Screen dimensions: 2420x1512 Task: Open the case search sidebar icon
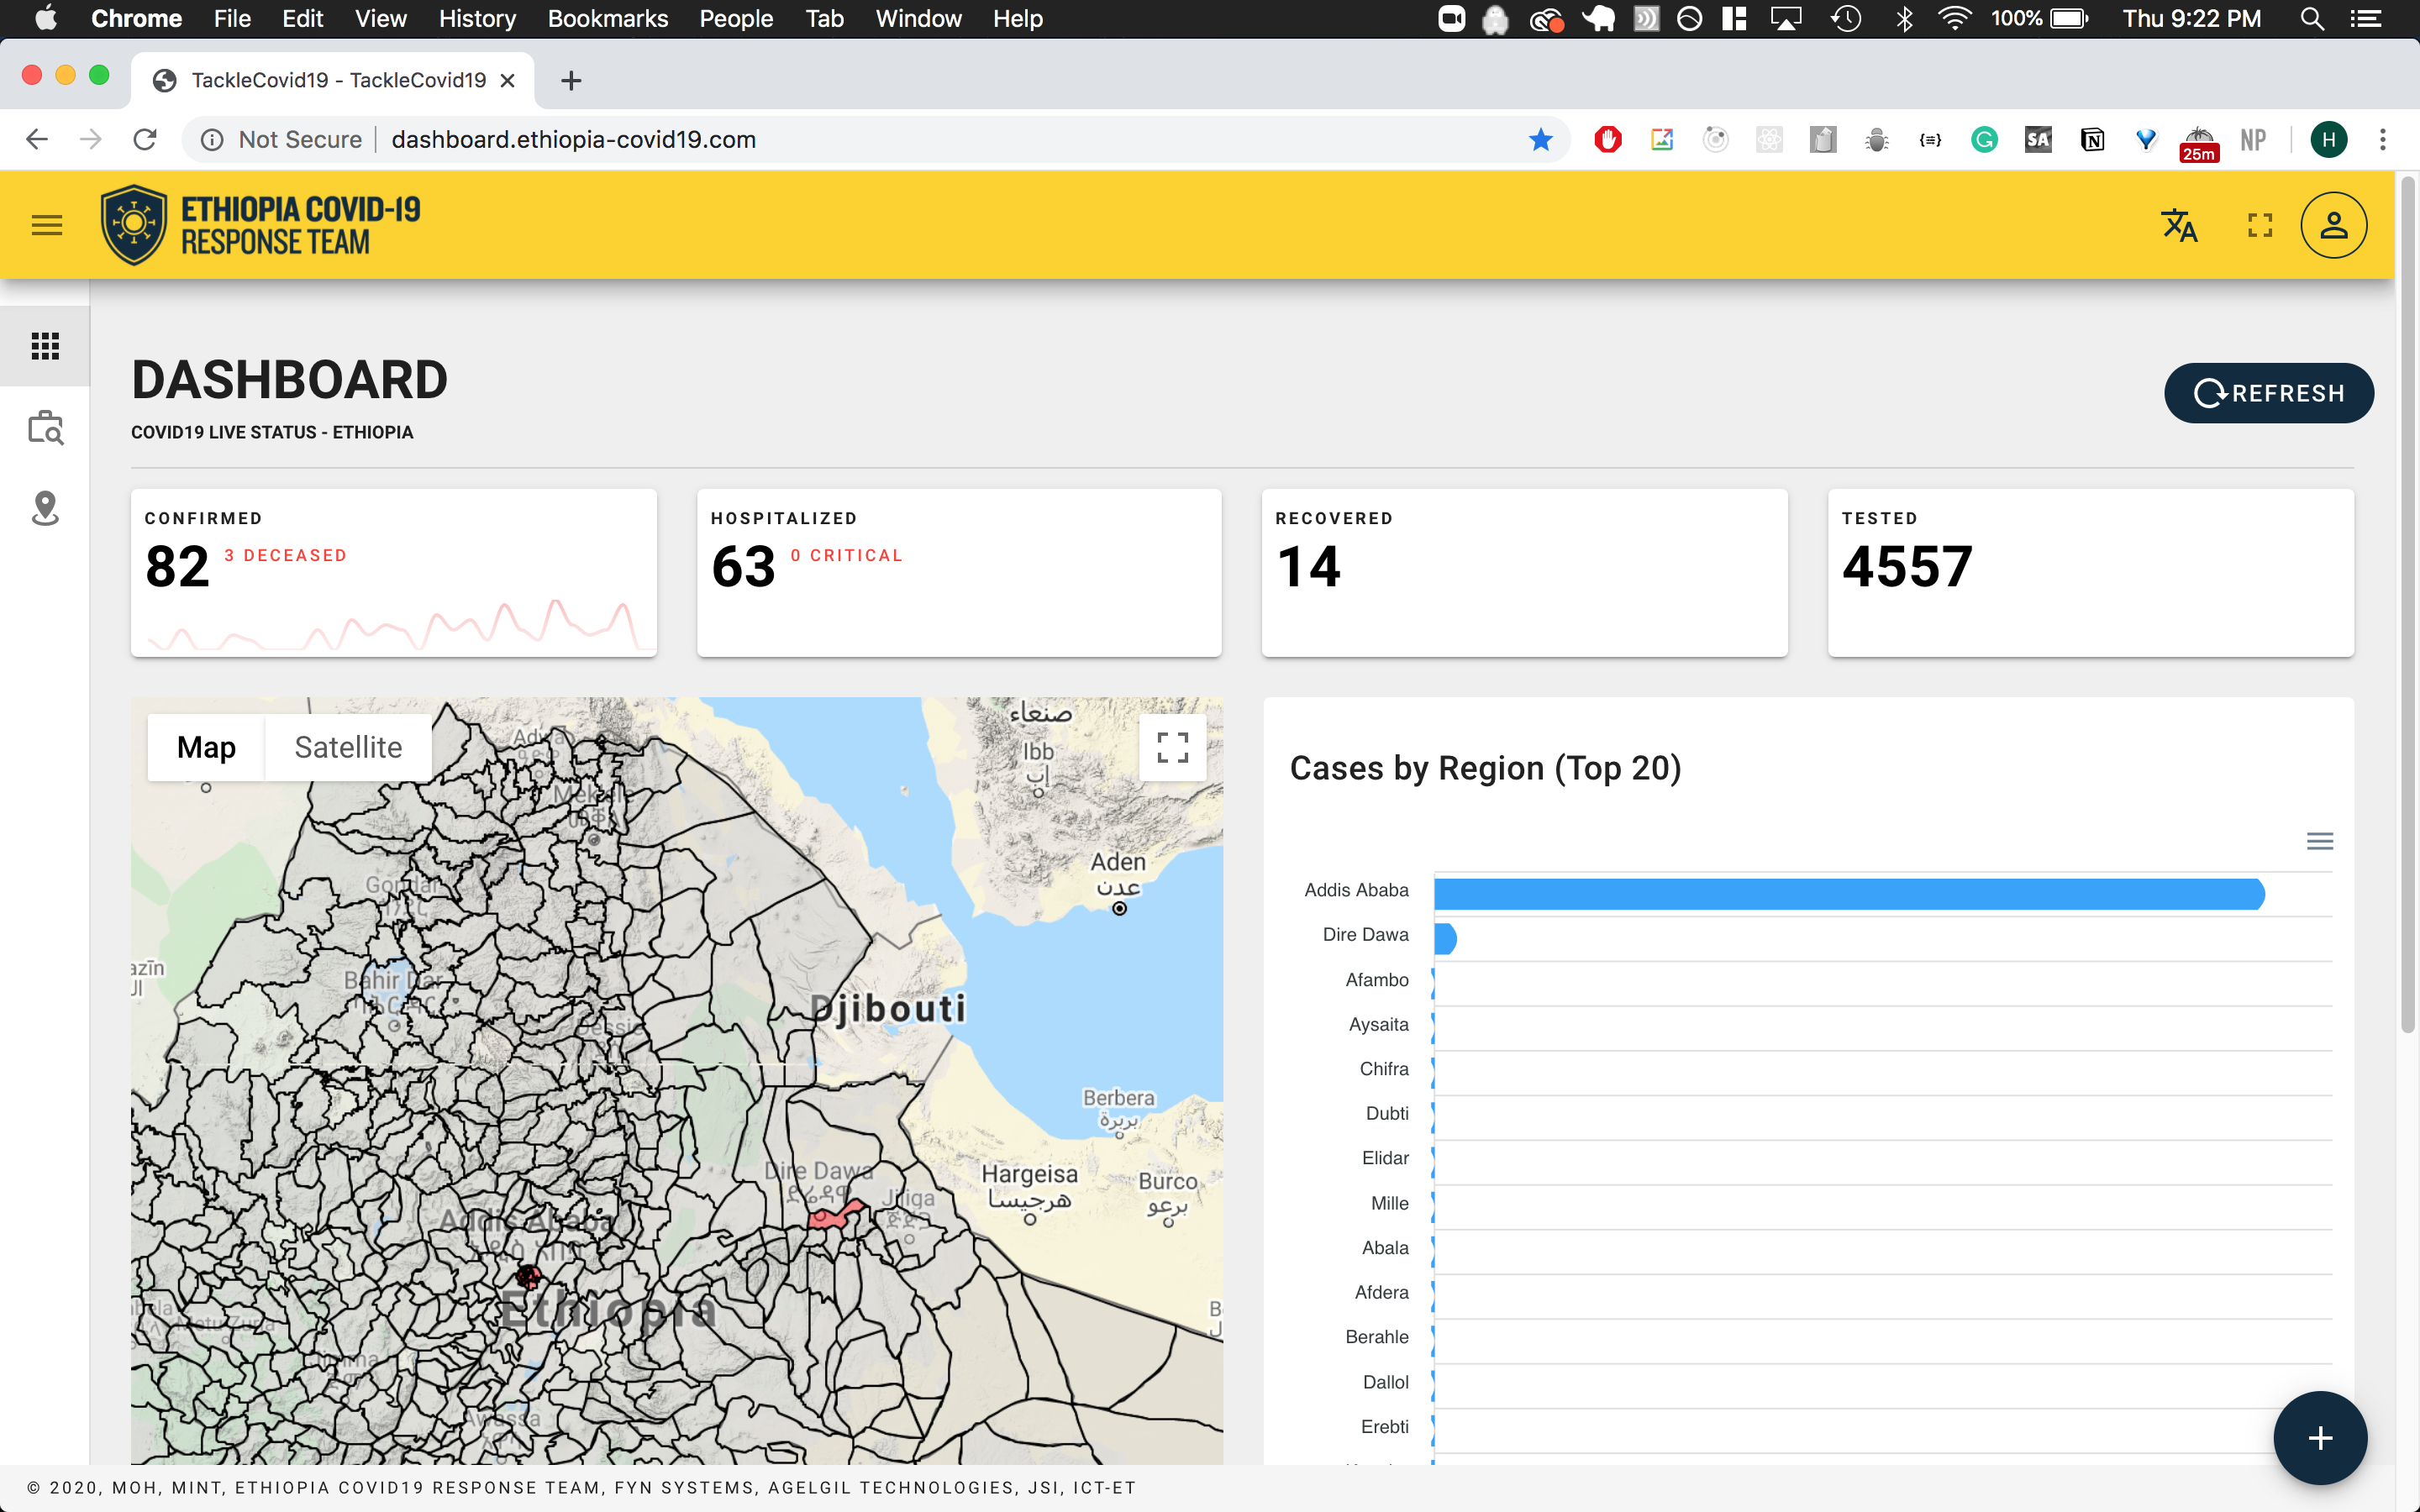tap(45, 428)
